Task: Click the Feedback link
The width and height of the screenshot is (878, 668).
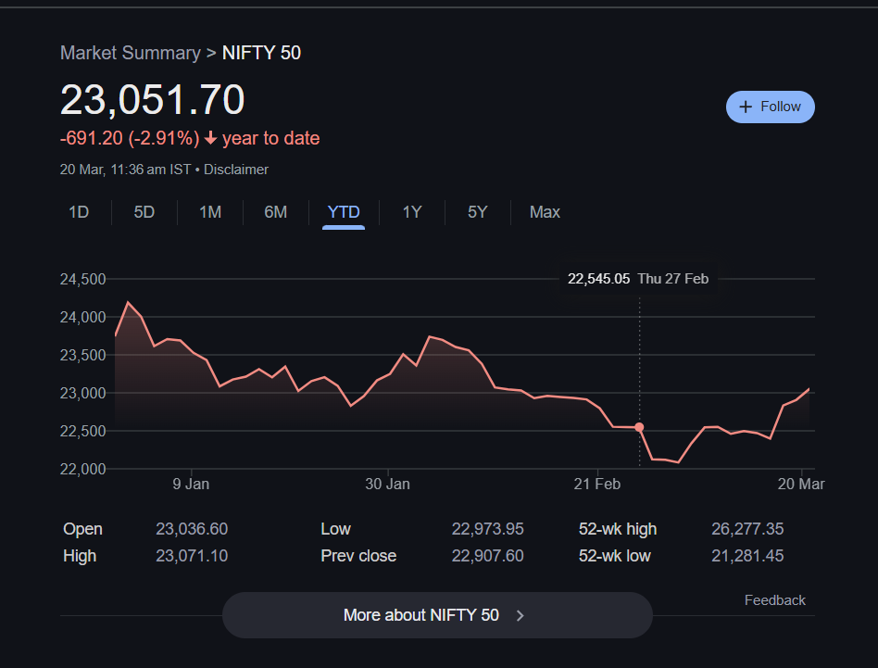Action: click(774, 600)
